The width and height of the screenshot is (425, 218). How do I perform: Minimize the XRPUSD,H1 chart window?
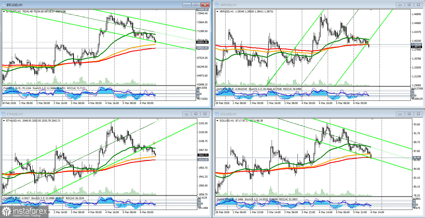[400, 5]
